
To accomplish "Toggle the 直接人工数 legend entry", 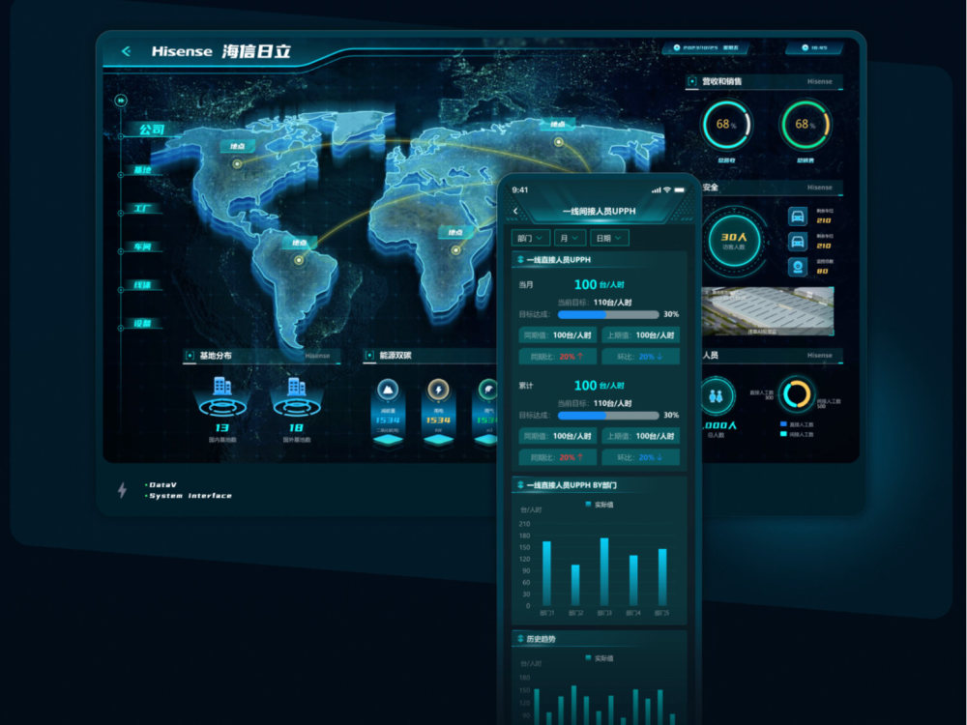I will (x=797, y=424).
